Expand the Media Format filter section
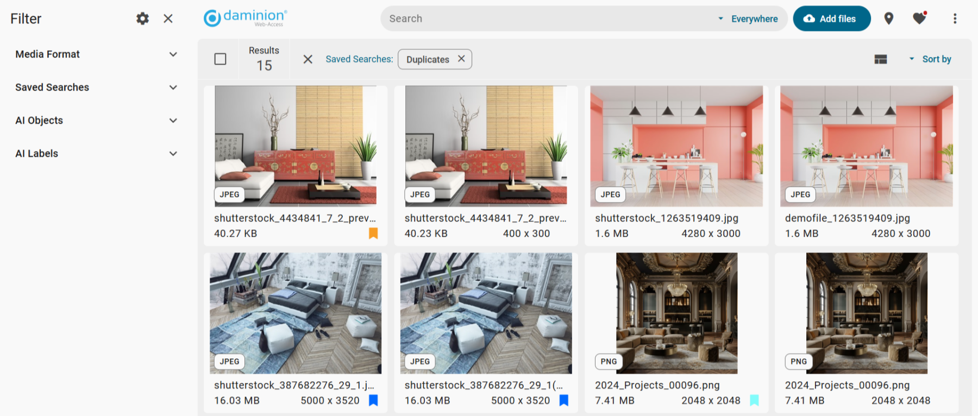This screenshot has height=416, width=978. coord(96,54)
